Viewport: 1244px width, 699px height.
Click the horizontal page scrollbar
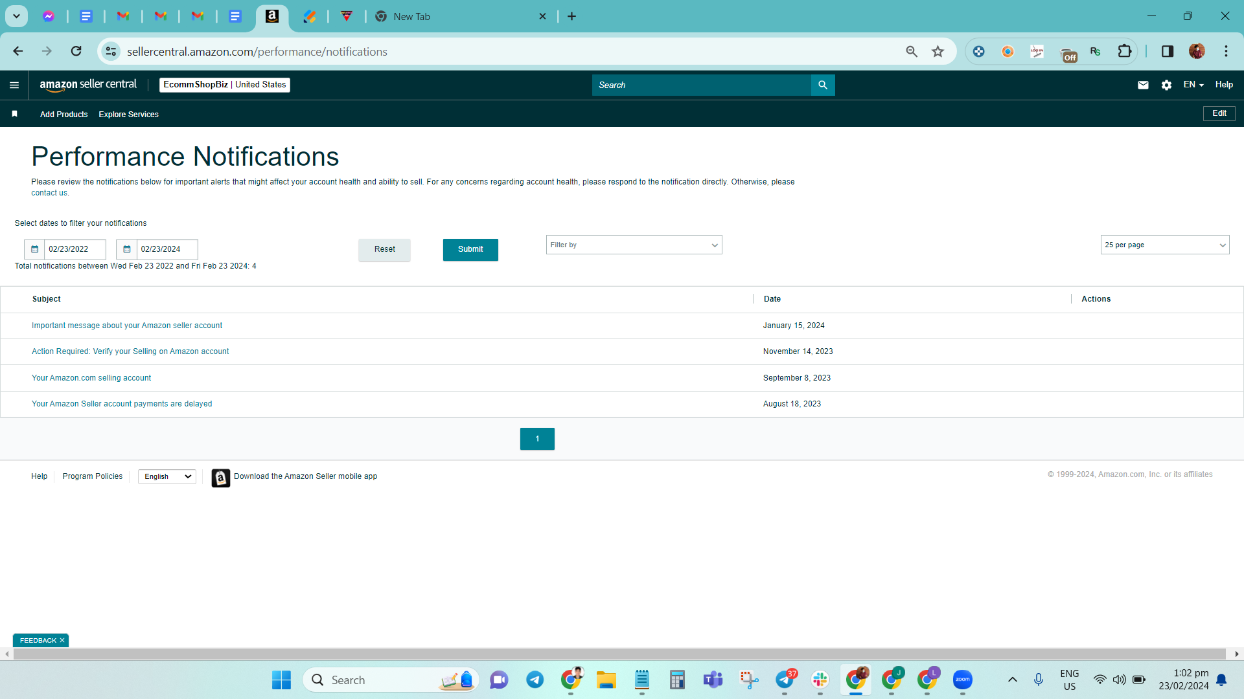(619, 654)
